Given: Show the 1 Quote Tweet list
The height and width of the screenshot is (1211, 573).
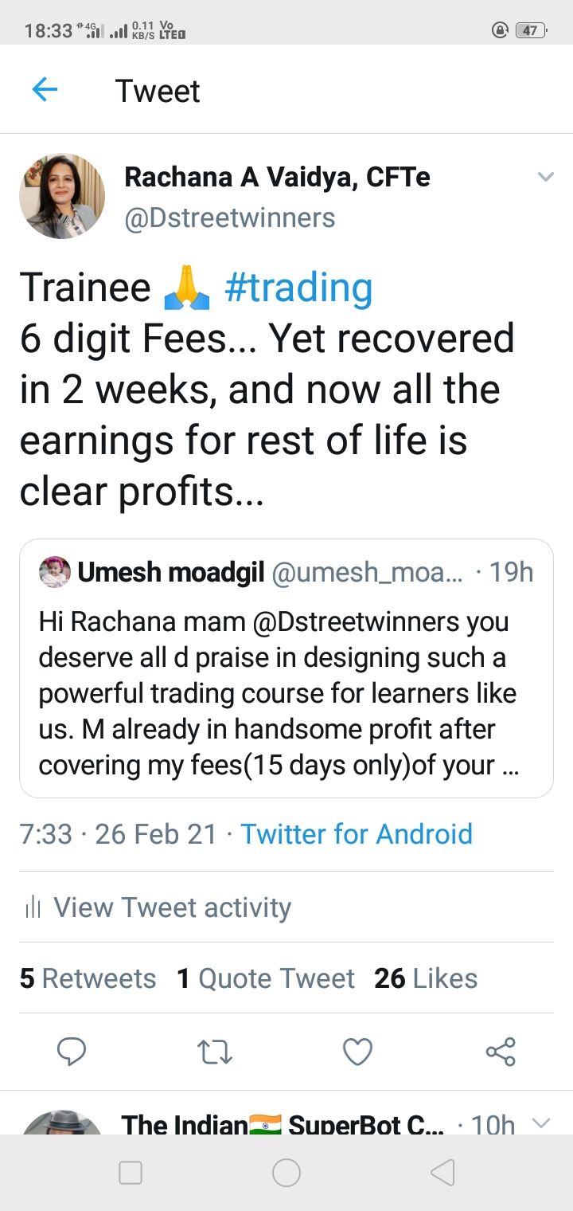Looking at the screenshot, I should pyautogui.click(x=266, y=978).
